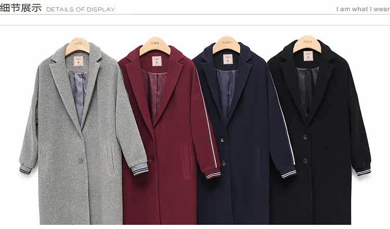Click the striped cuff of burgundy coat sleeve

[213, 174]
